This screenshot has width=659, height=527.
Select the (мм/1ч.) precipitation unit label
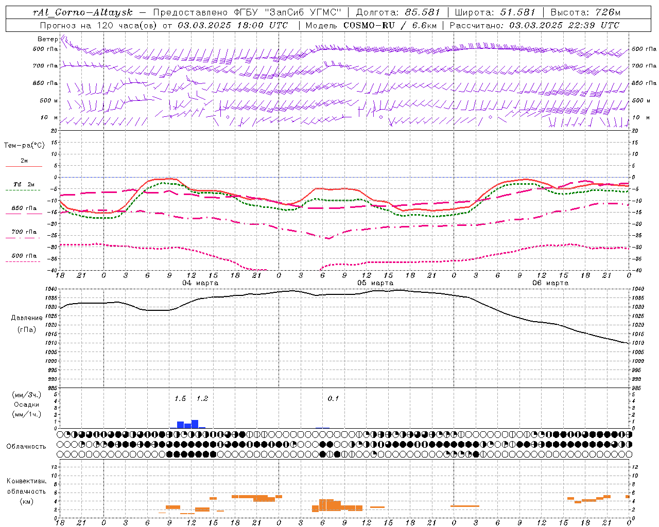26,414
